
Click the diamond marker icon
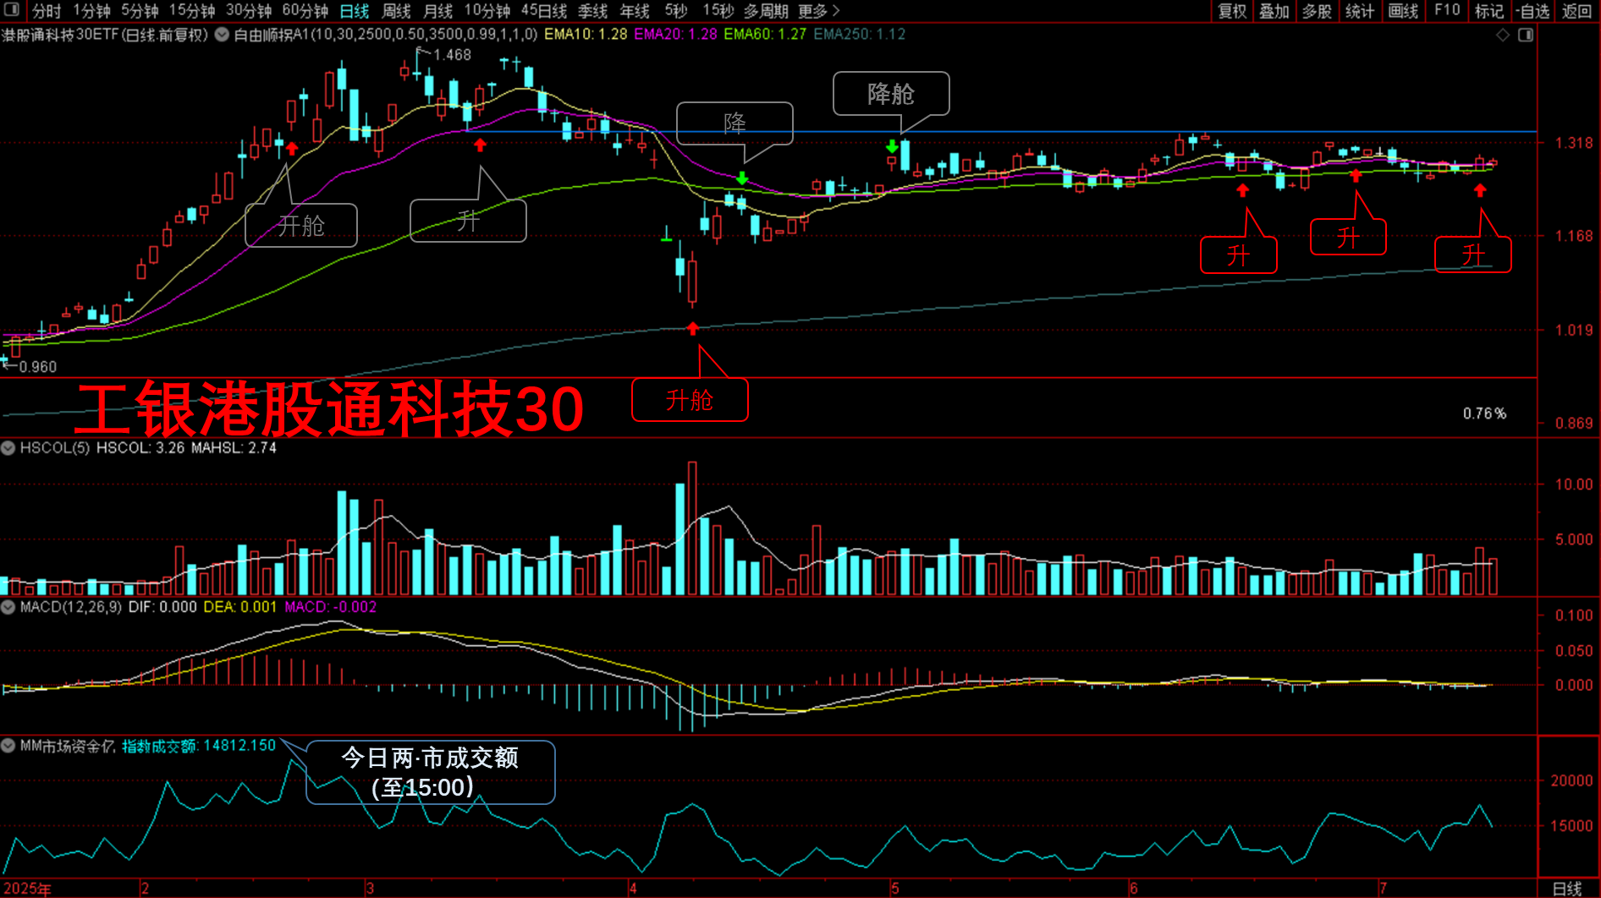1503,35
